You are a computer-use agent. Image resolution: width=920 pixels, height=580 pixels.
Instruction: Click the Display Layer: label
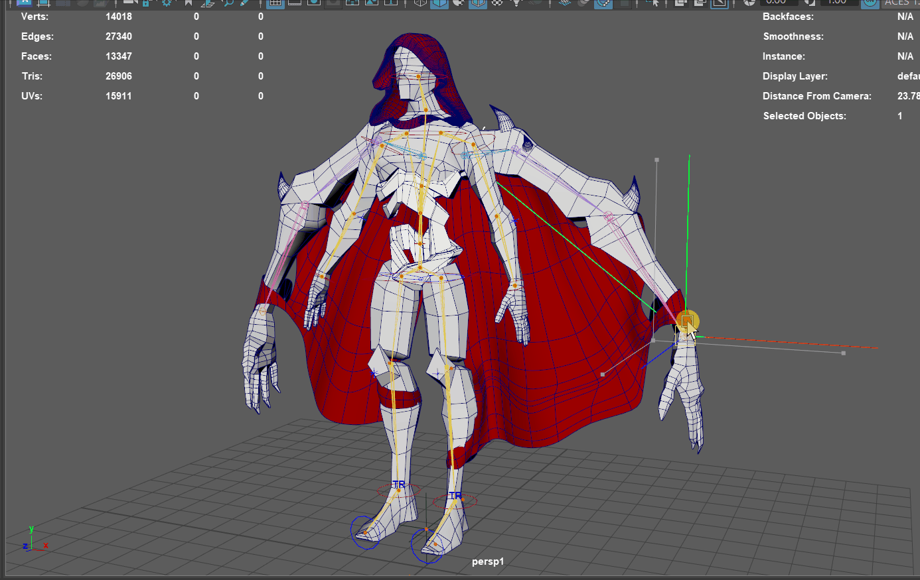click(x=795, y=76)
